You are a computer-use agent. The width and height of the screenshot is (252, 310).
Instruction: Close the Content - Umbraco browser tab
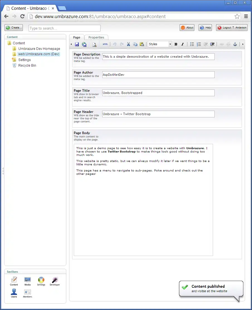tap(53, 8)
